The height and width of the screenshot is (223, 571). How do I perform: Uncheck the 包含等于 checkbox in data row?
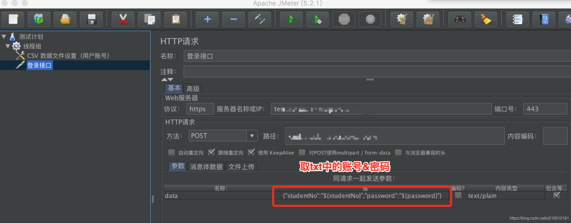pyautogui.click(x=556, y=196)
